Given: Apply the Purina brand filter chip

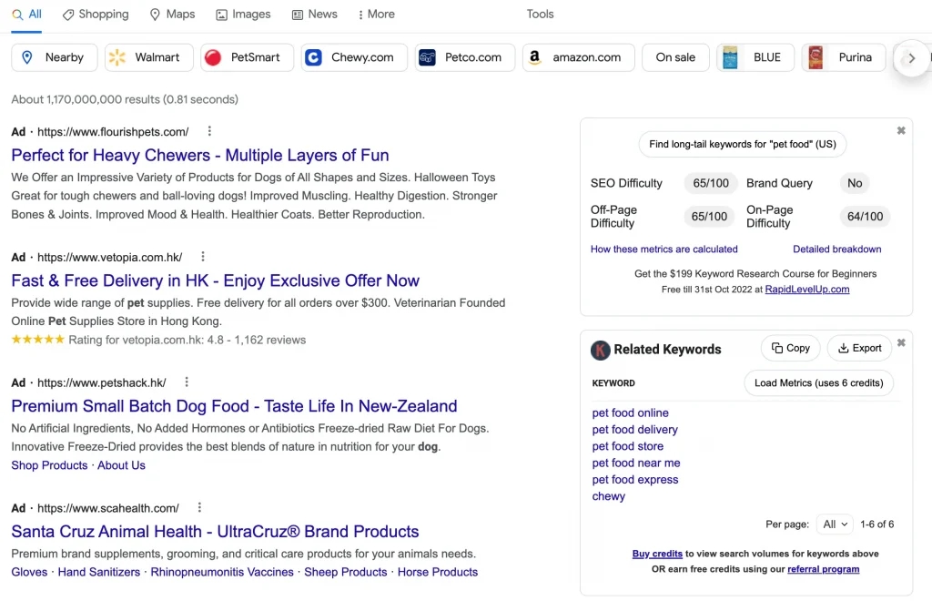Looking at the screenshot, I should point(844,57).
